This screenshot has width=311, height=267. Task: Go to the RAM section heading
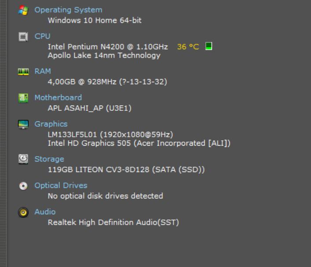[43, 71]
